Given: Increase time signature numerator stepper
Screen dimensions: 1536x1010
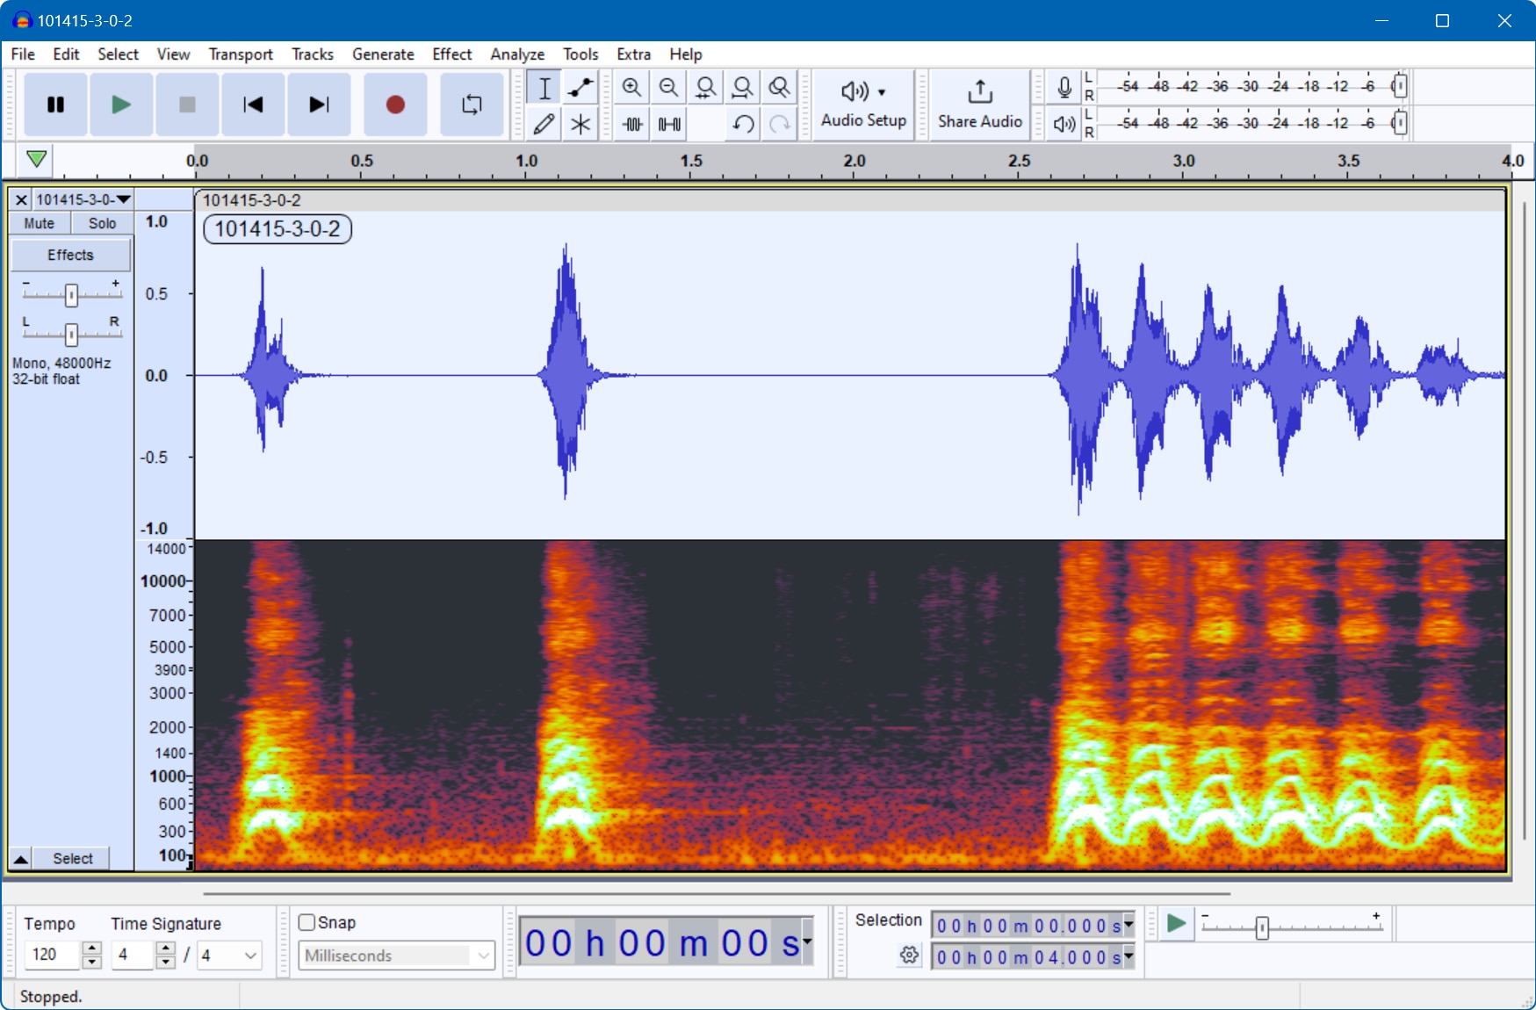Looking at the screenshot, I should pyautogui.click(x=166, y=948).
